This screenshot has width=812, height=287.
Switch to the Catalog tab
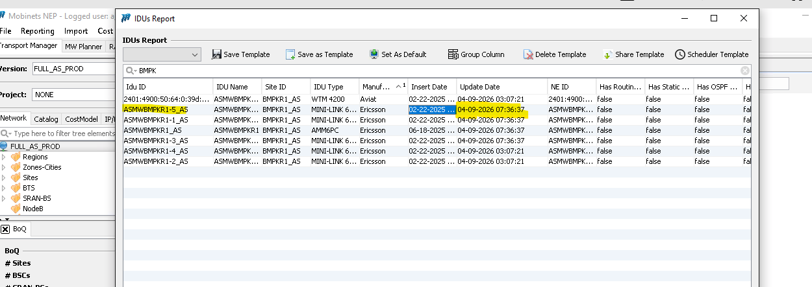pyautogui.click(x=46, y=119)
